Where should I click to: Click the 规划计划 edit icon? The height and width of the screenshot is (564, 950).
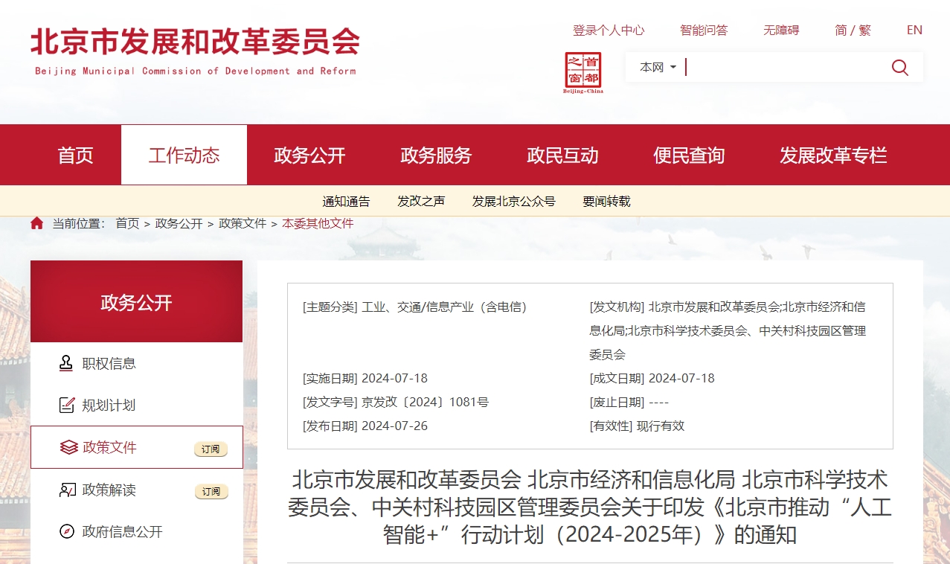[67, 405]
